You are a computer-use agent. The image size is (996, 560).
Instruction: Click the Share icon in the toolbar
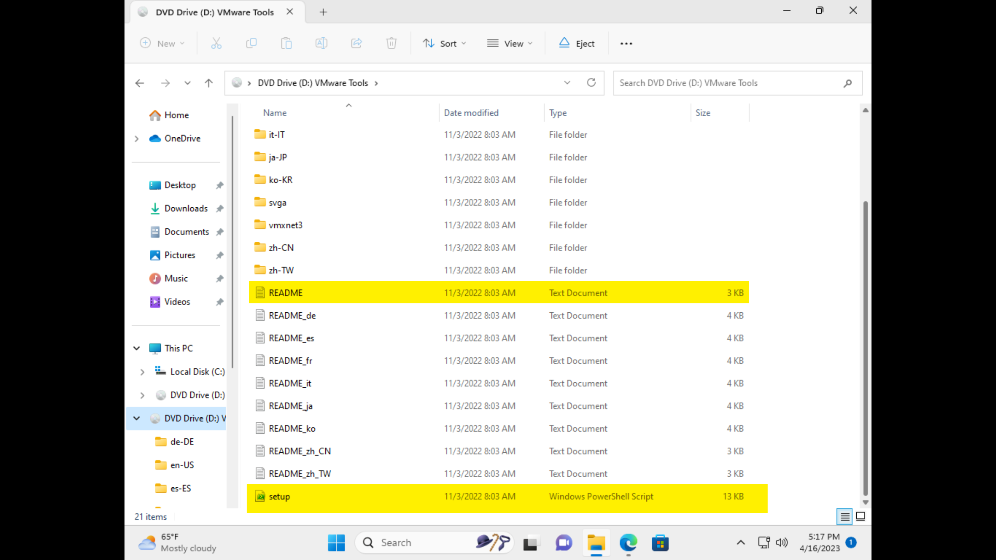coord(356,43)
